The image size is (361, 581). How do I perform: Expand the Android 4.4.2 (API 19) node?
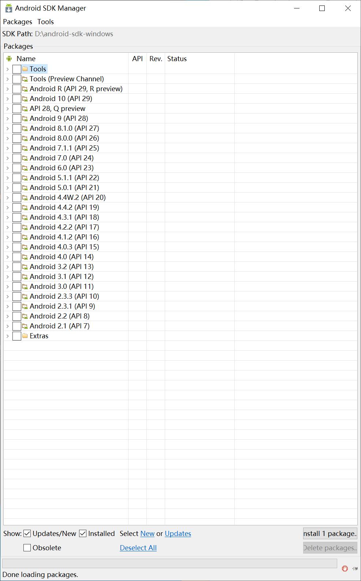7,207
